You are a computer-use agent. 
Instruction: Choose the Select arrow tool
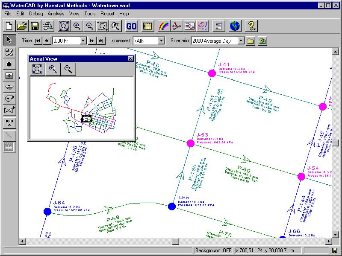pos(9,40)
